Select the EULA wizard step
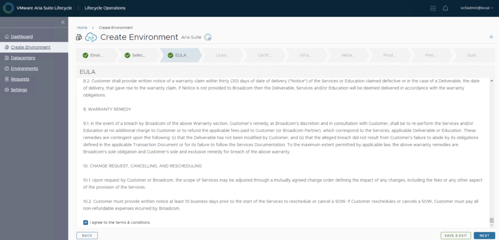This screenshot has height=240, width=499. coord(180,55)
